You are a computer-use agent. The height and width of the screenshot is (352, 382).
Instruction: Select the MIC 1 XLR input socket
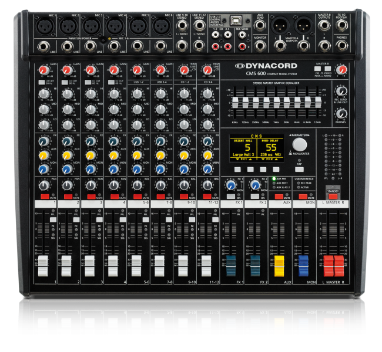(x=45, y=26)
